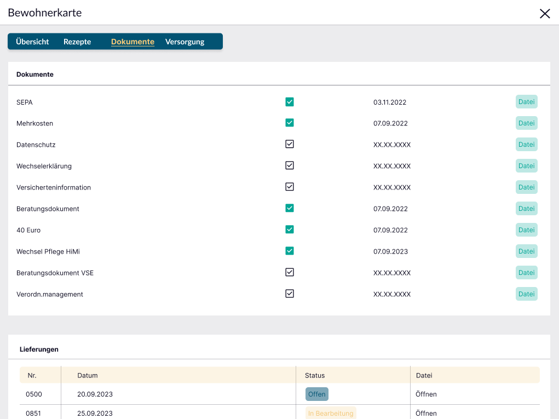Uncheck the SEPA document checkbox
Viewport: 559px width, 419px height.
290,102
